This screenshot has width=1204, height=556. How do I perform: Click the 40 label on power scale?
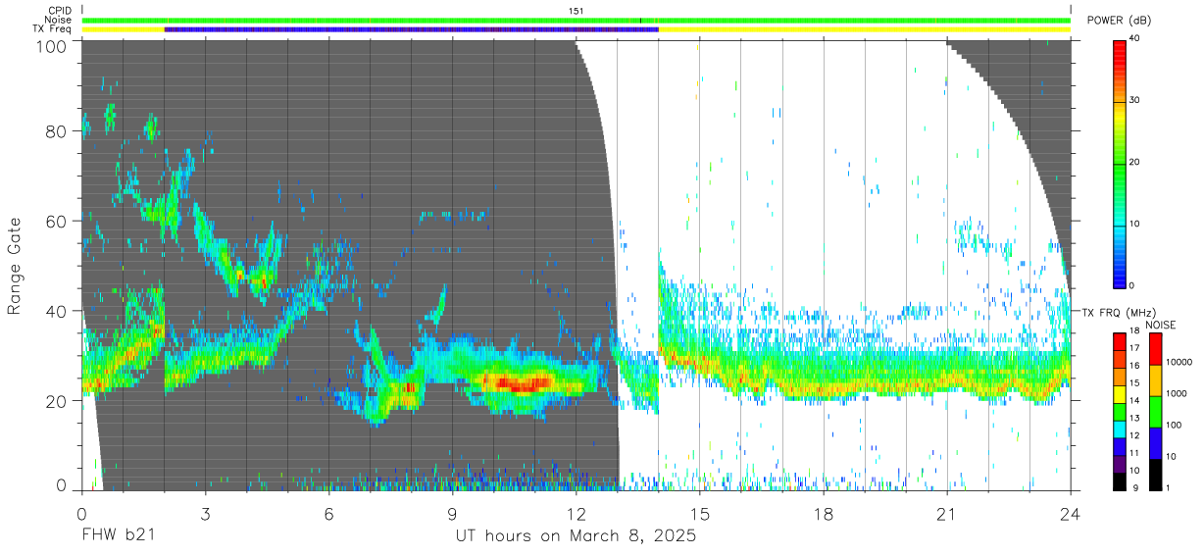coord(1135,38)
